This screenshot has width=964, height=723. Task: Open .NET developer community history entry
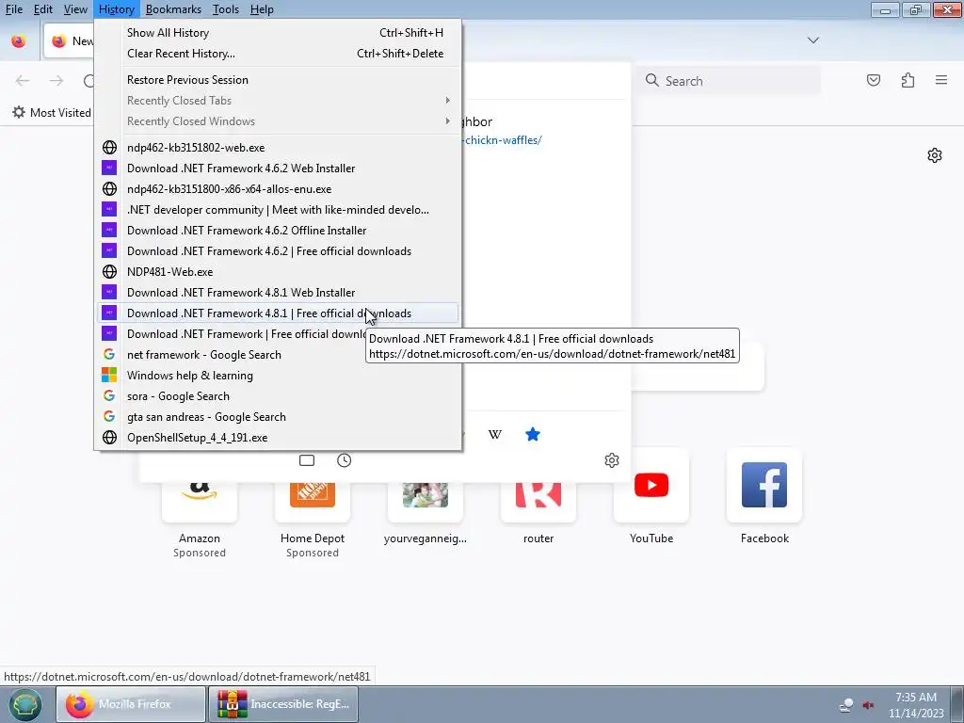(x=278, y=210)
